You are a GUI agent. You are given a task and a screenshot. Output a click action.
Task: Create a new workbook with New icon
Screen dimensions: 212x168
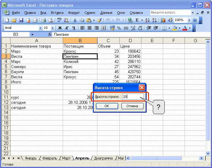(7, 20)
